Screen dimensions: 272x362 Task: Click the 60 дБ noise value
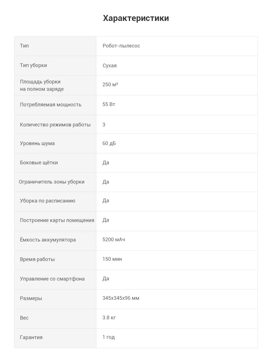pyautogui.click(x=109, y=143)
